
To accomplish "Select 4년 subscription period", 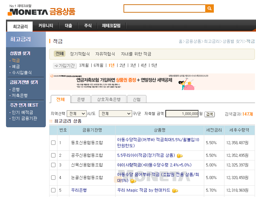I will tap(143, 65).
